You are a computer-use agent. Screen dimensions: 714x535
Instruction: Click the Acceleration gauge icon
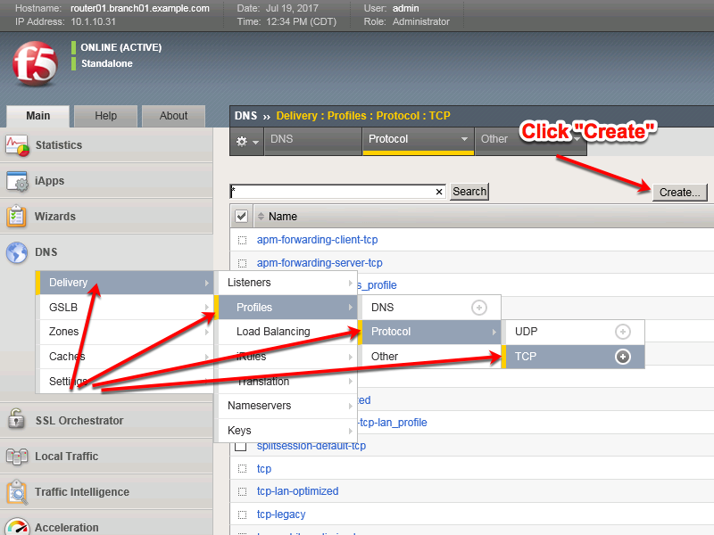(18, 527)
